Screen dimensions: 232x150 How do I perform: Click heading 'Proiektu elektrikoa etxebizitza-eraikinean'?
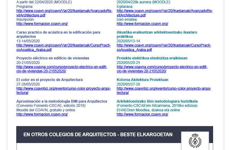[x=152, y=58]
